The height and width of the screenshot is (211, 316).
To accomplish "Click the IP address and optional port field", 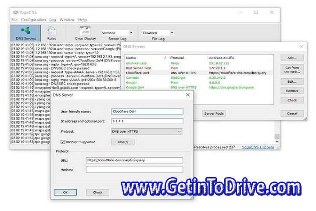I will (x=147, y=121).
